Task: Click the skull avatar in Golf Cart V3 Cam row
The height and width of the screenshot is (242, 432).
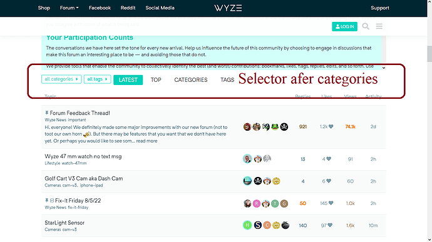Action: point(257,181)
